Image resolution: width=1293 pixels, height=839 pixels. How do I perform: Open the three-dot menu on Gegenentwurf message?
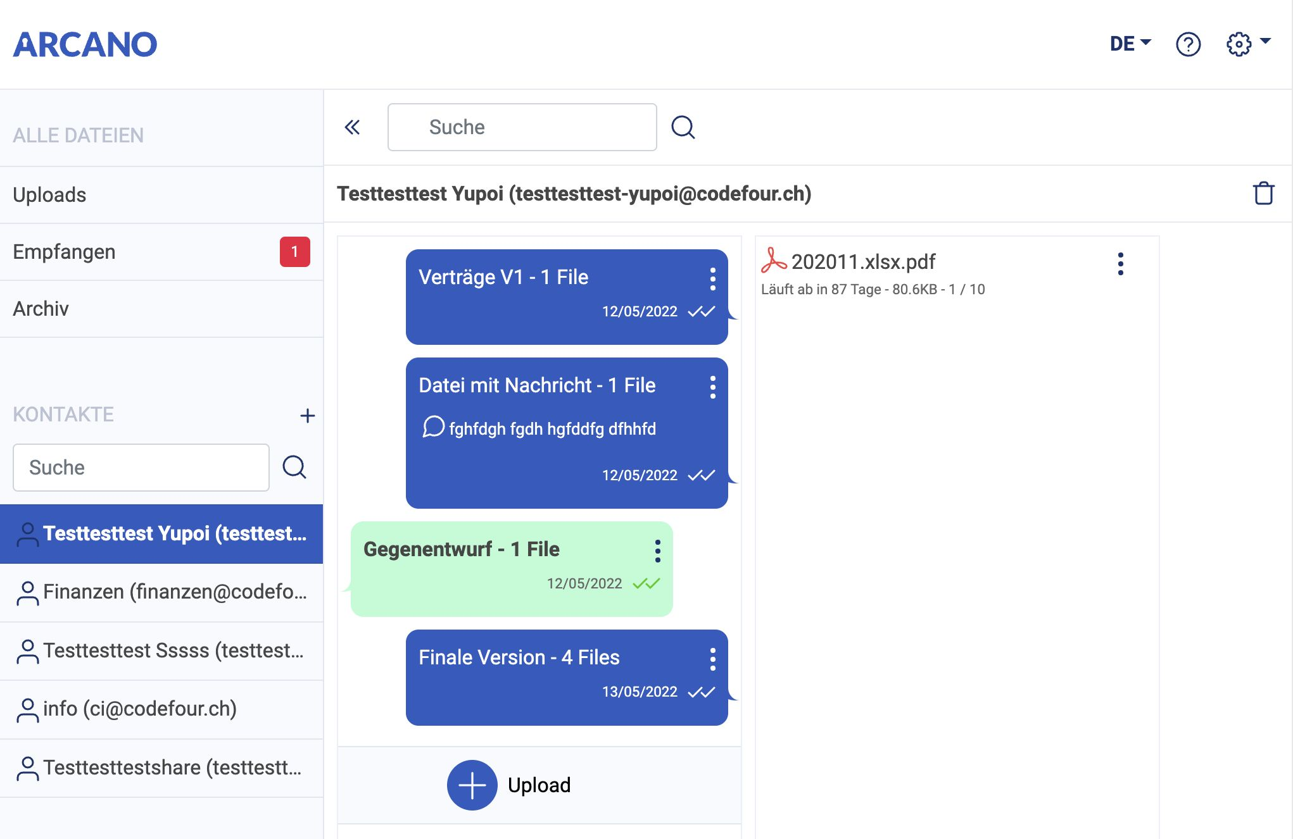(657, 551)
